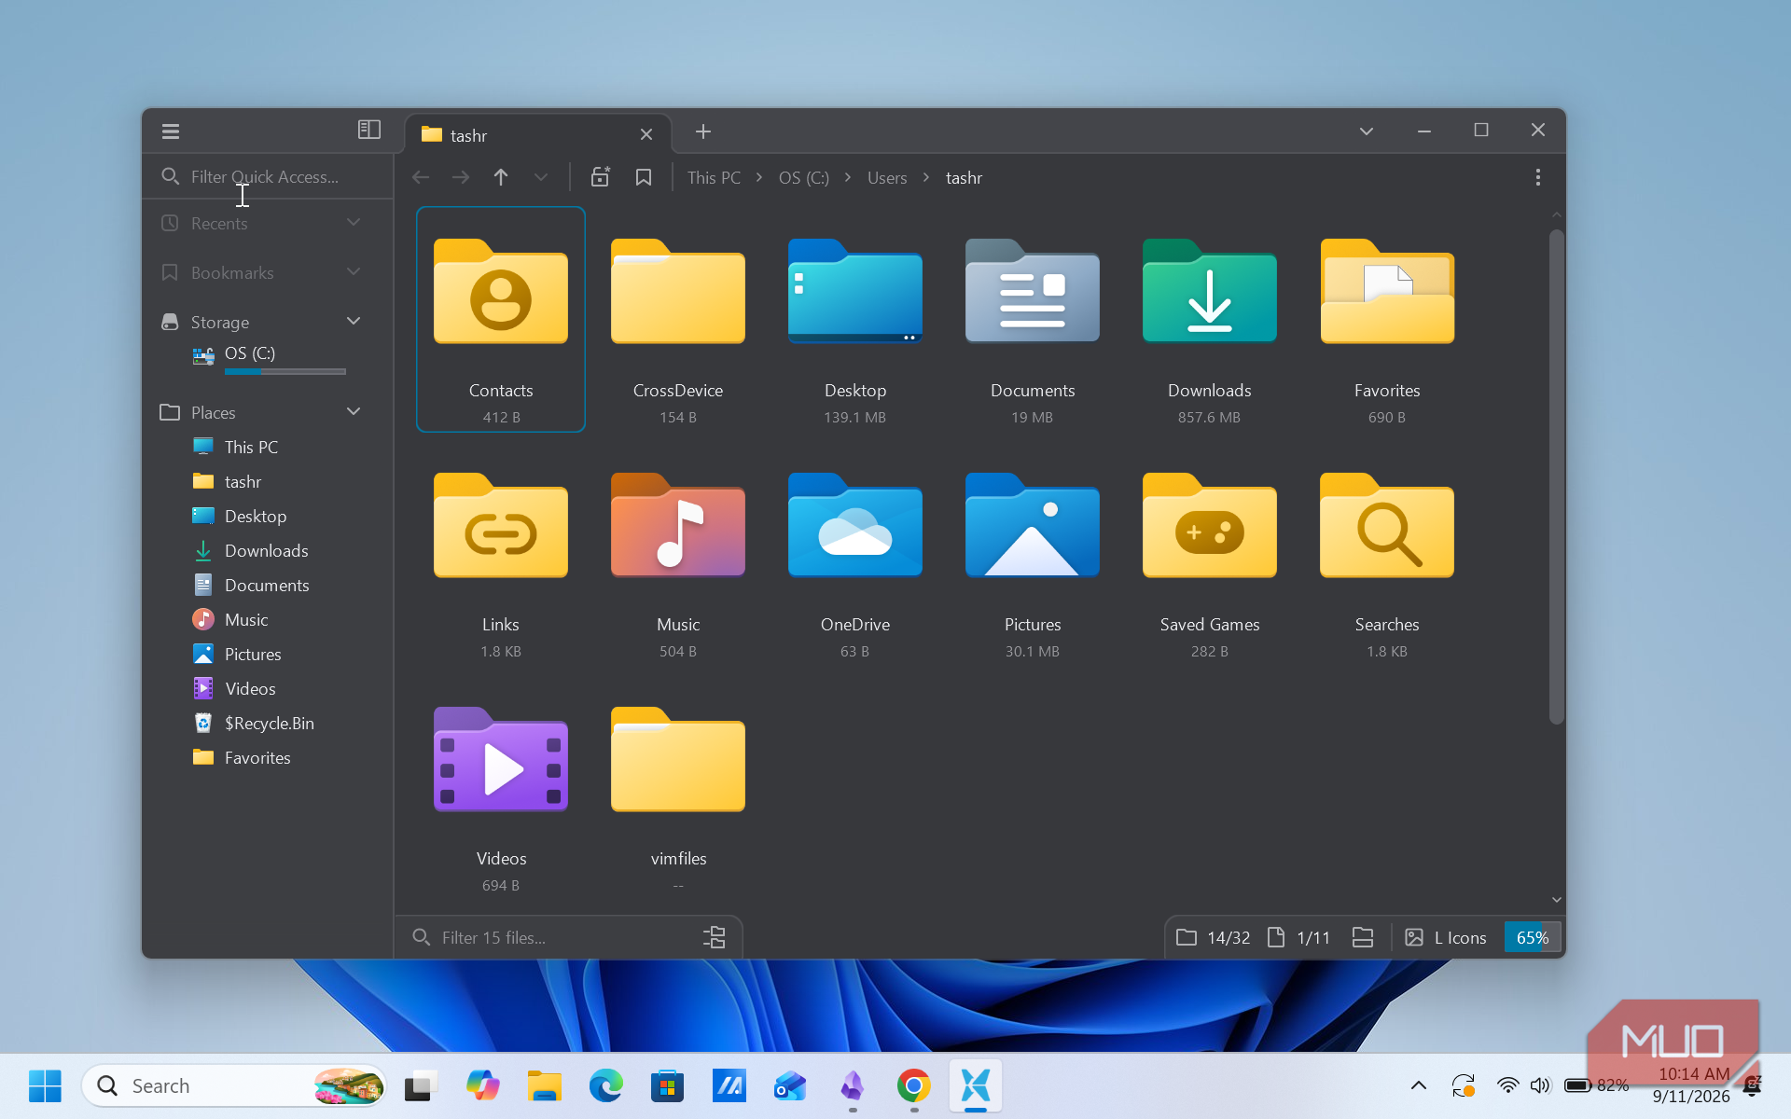Open the tab list dropdown chevron
The width and height of the screenshot is (1791, 1119).
pos(1367,131)
